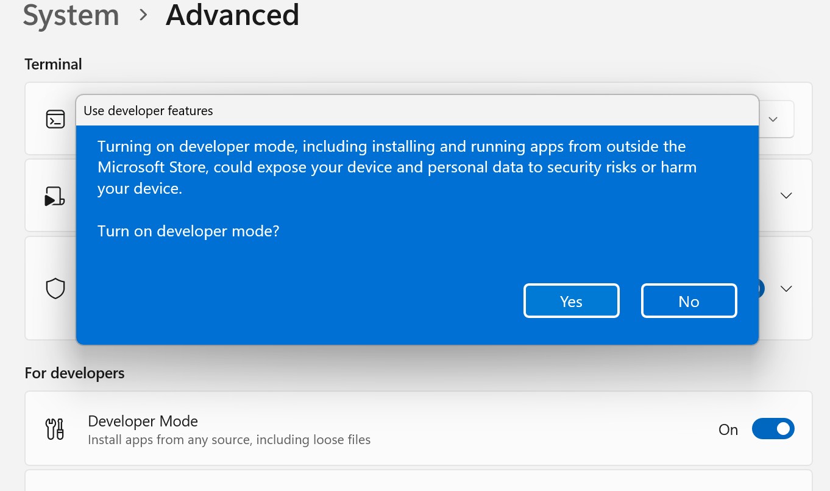
Task: Click the Developer Mode wrench icon
Action: click(x=54, y=428)
